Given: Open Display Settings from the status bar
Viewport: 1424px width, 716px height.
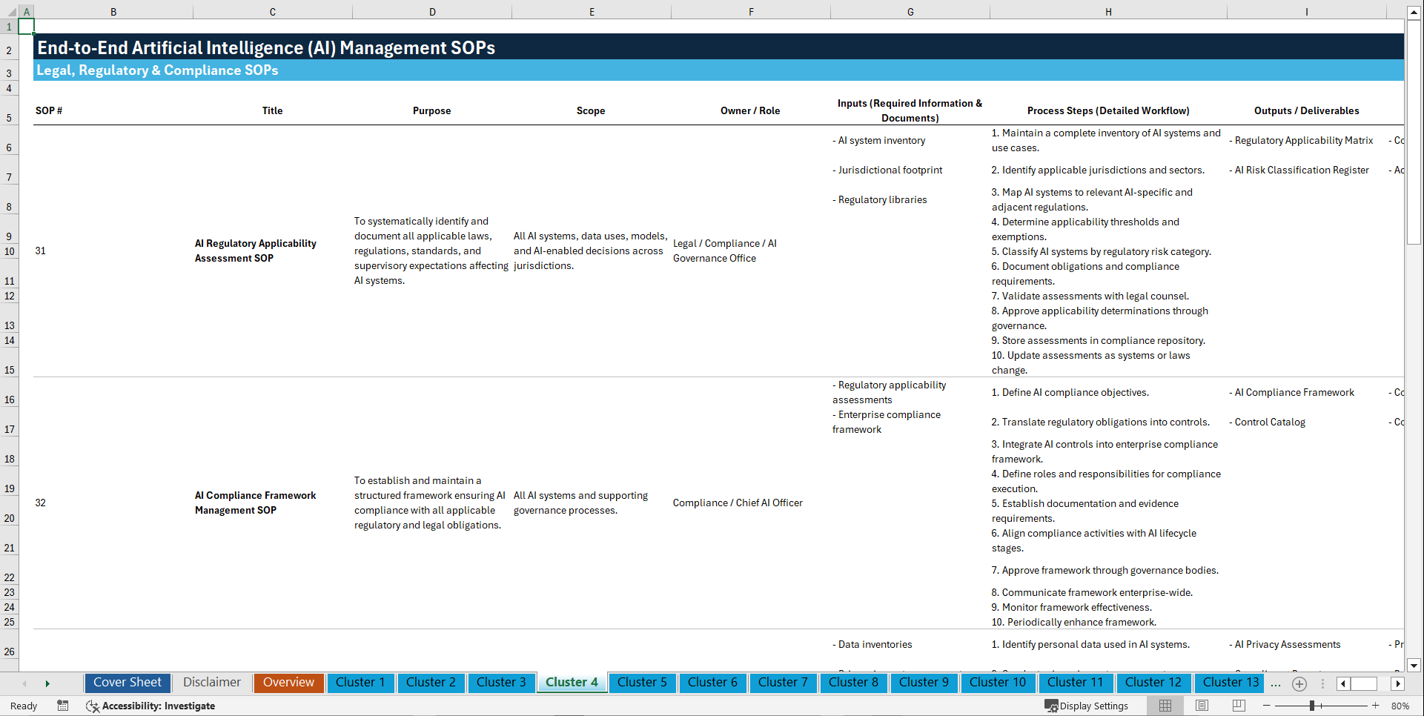Looking at the screenshot, I should pos(1087,706).
